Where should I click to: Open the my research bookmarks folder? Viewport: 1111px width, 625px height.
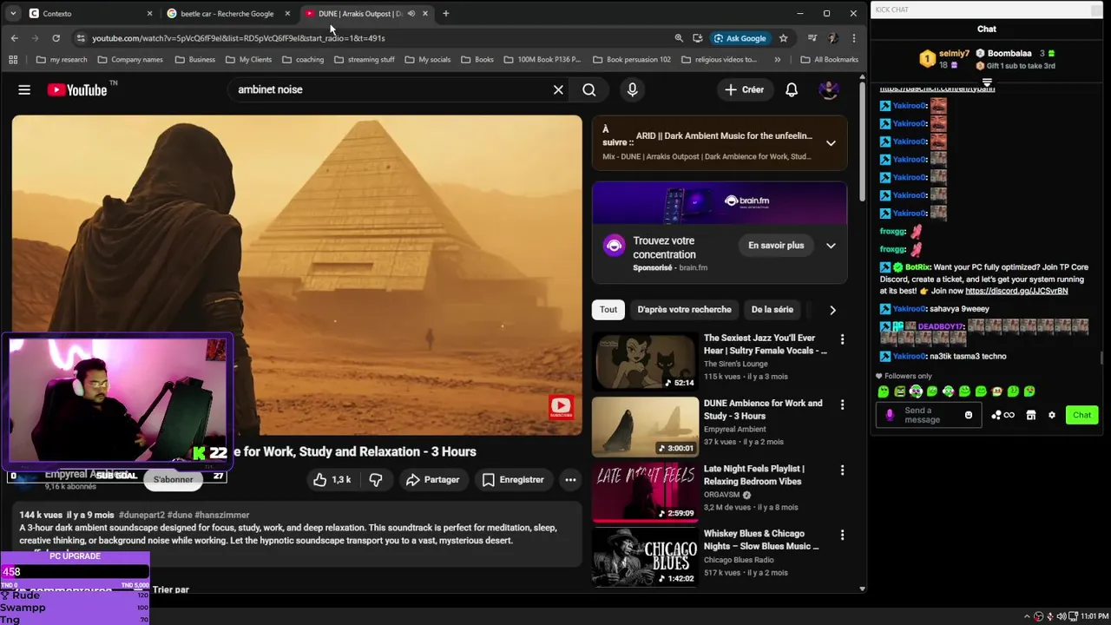point(62,60)
